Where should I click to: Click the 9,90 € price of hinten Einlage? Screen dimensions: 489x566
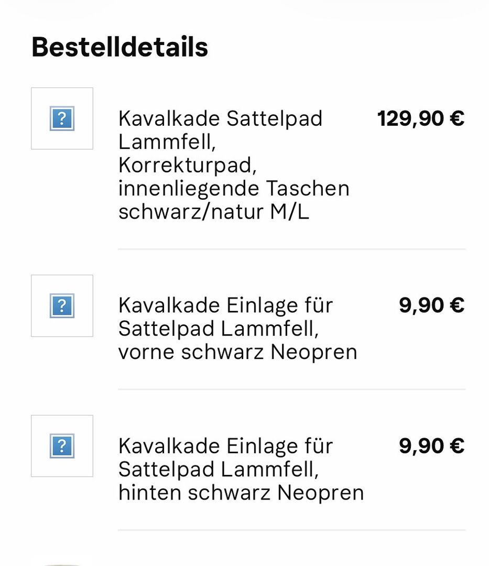[431, 446]
